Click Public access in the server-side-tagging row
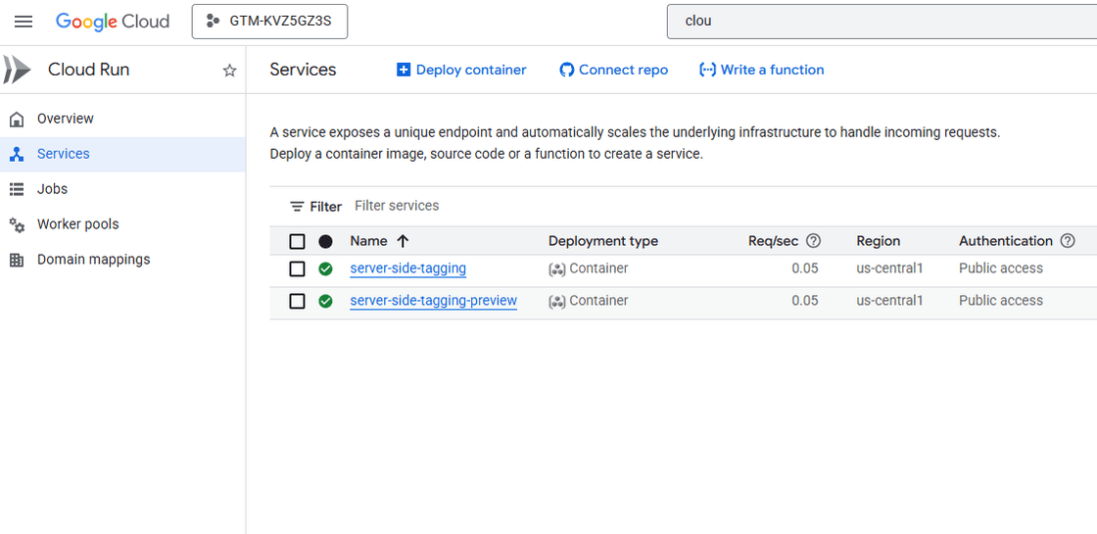 (x=1000, y=268)
